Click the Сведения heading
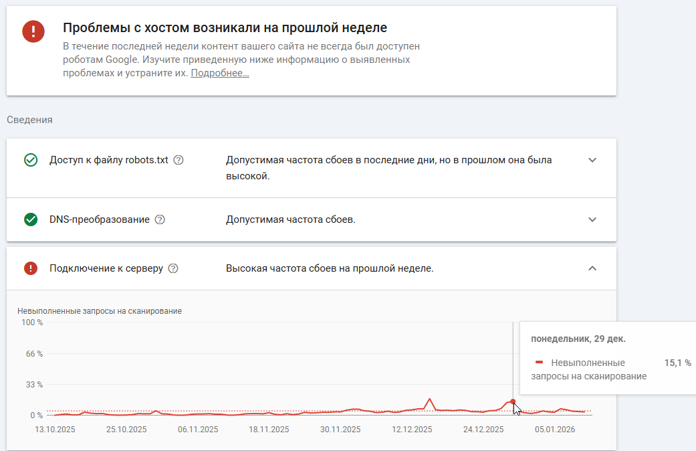The height and width of the screenshot is (451, 696). 29,120
